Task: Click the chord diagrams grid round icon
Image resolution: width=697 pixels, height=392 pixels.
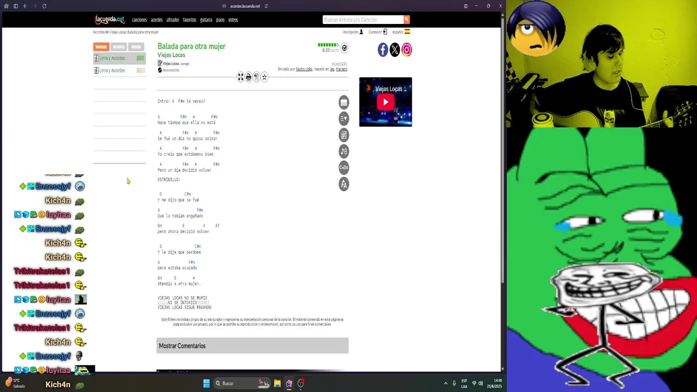Action: click(x=344, y=135)
